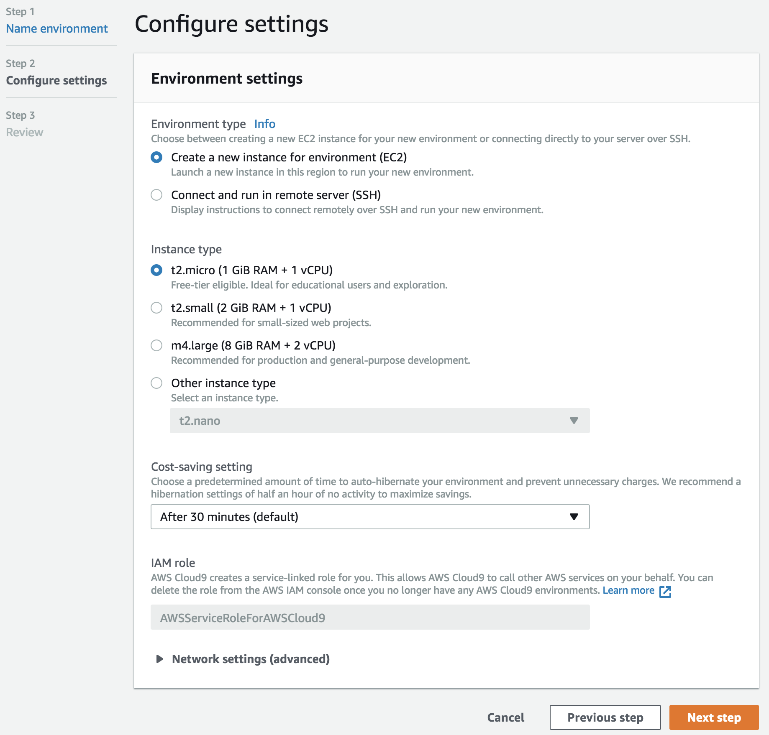Expand Network settings (advanced) section
Image resolution: width=769 pixels, height=735 pixels.
[251, 659]
